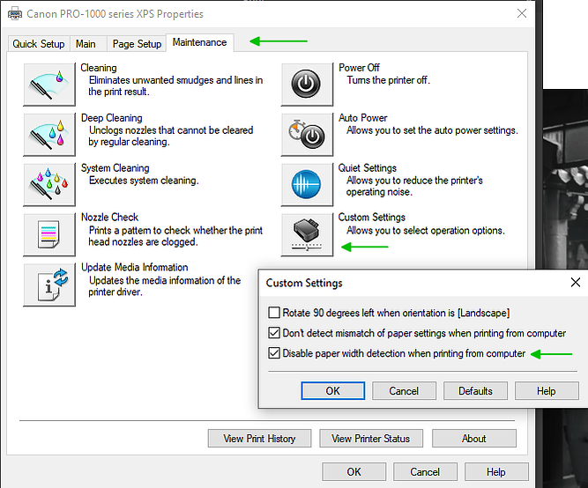This screenshot has height=488, width=588.
Task: Open Help for printer Properties window
Action: pos(496,471)
